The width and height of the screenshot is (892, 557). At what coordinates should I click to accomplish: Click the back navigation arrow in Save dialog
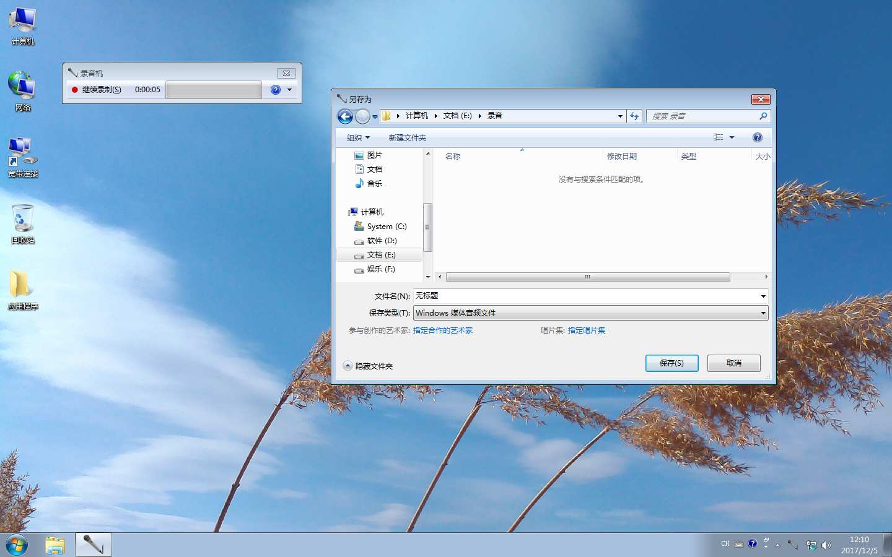pos(345,116)
